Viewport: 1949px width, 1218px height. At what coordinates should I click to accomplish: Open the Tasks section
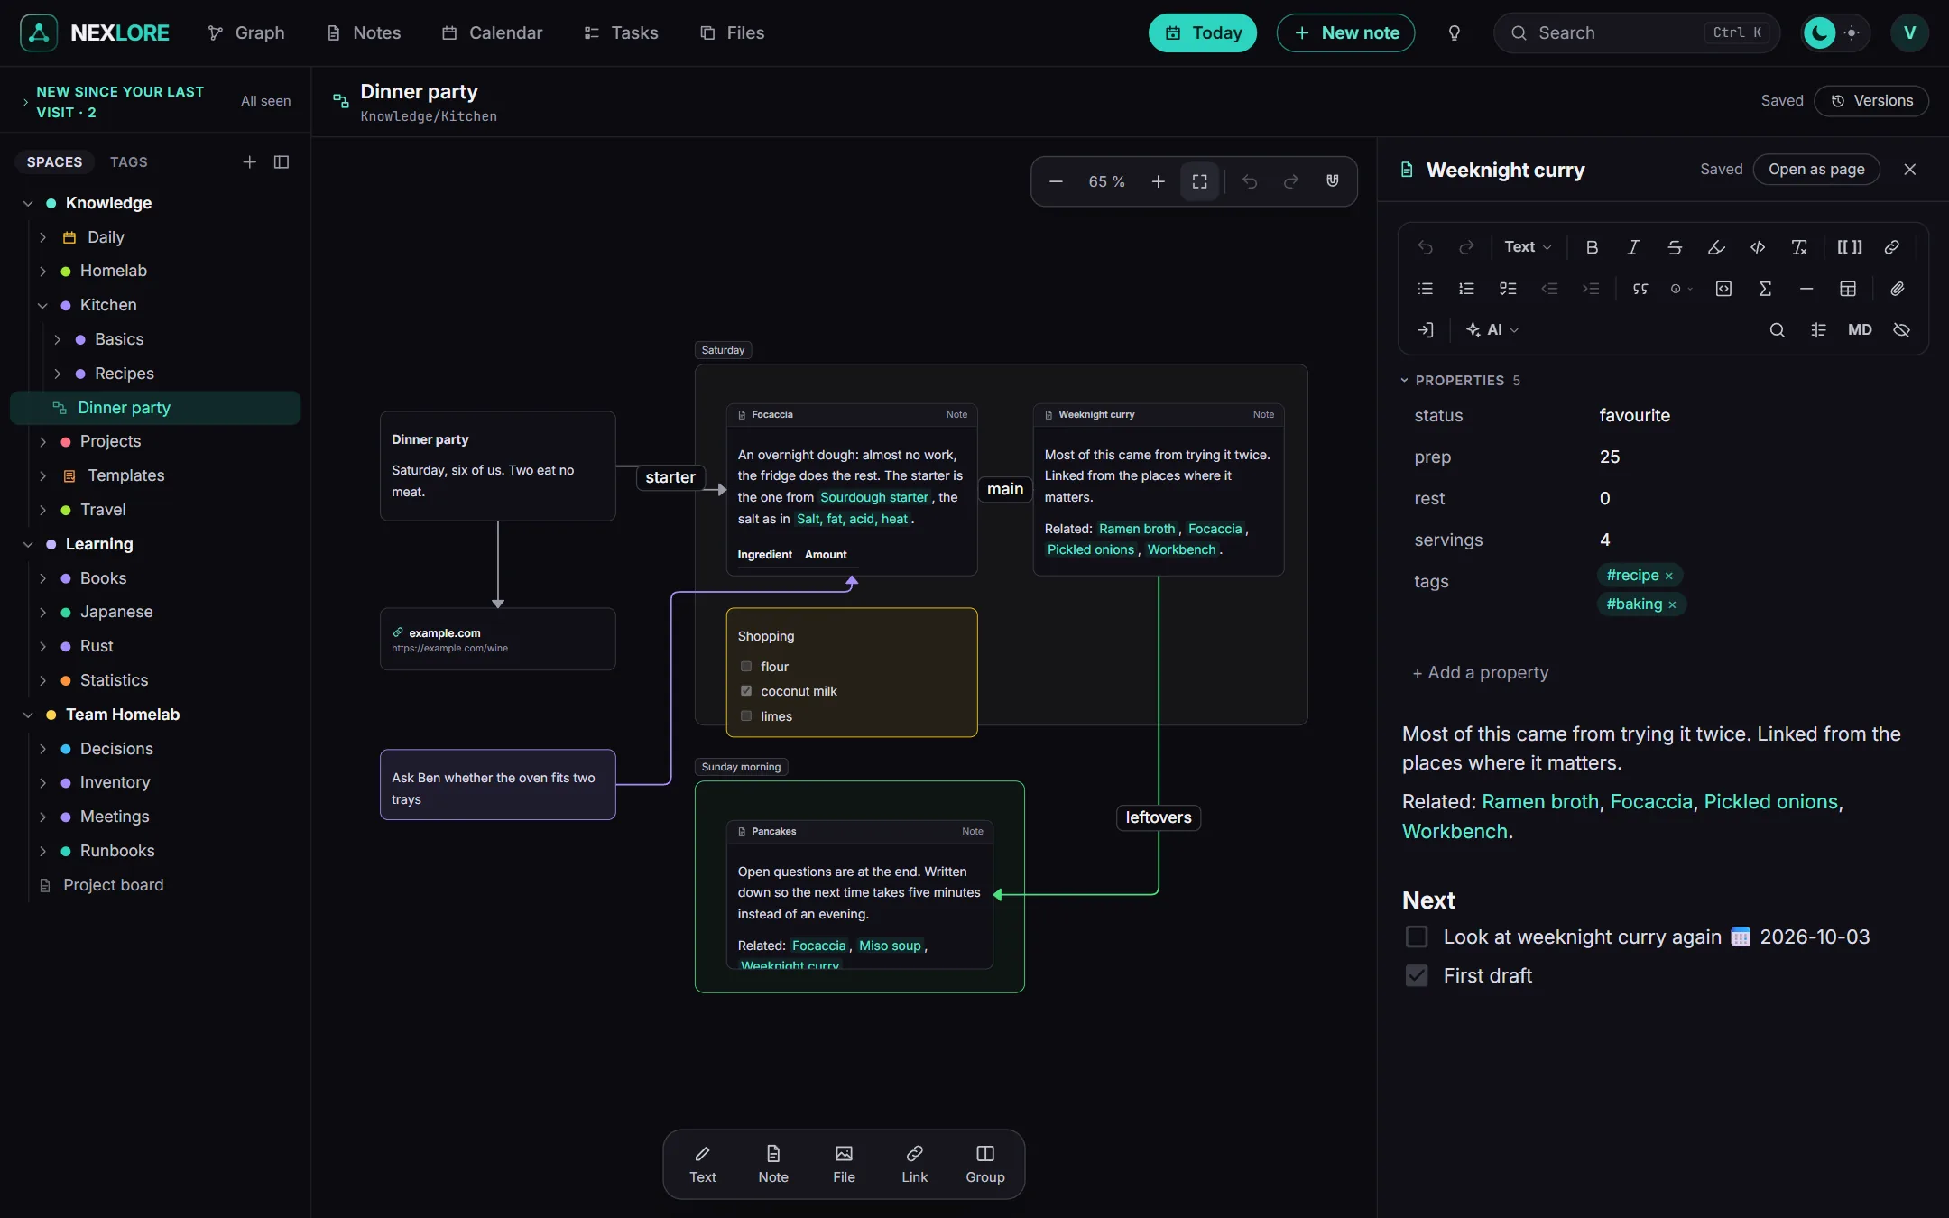621,33
